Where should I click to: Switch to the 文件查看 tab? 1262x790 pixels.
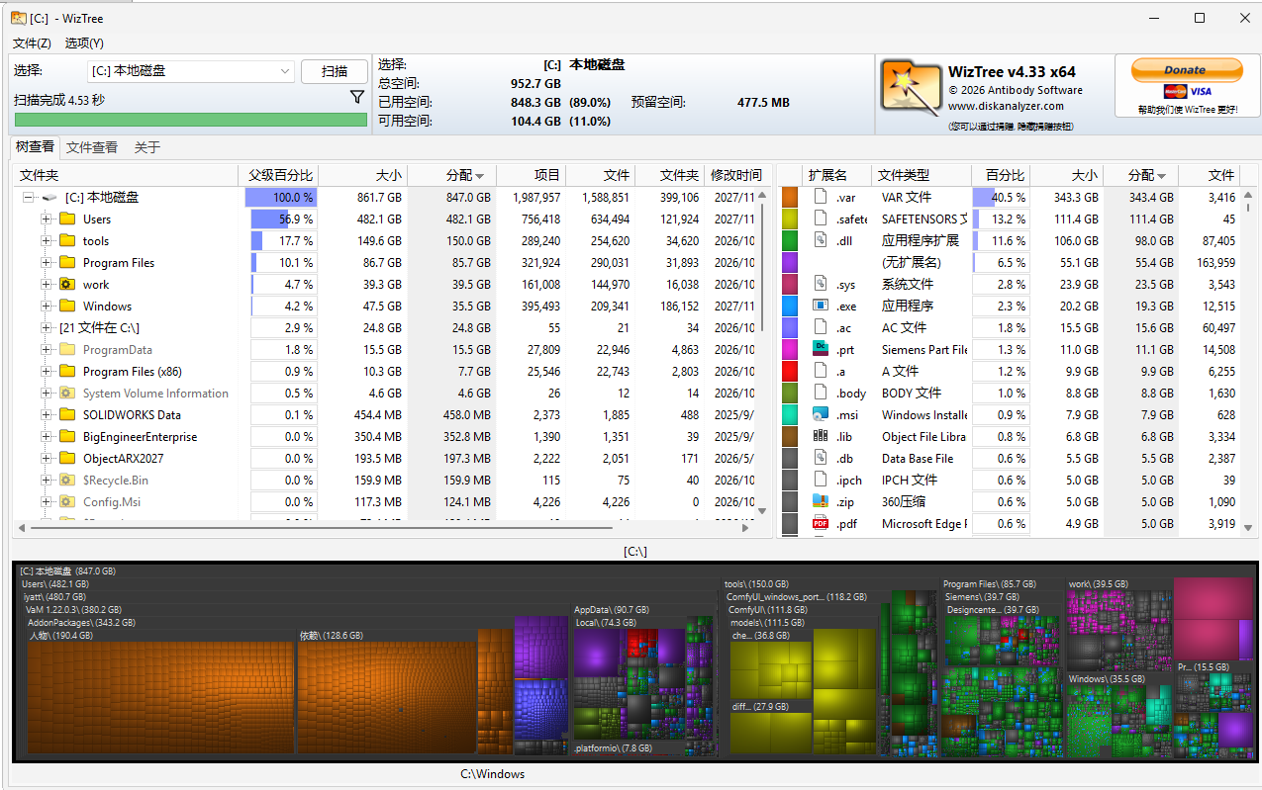point(92,147)
